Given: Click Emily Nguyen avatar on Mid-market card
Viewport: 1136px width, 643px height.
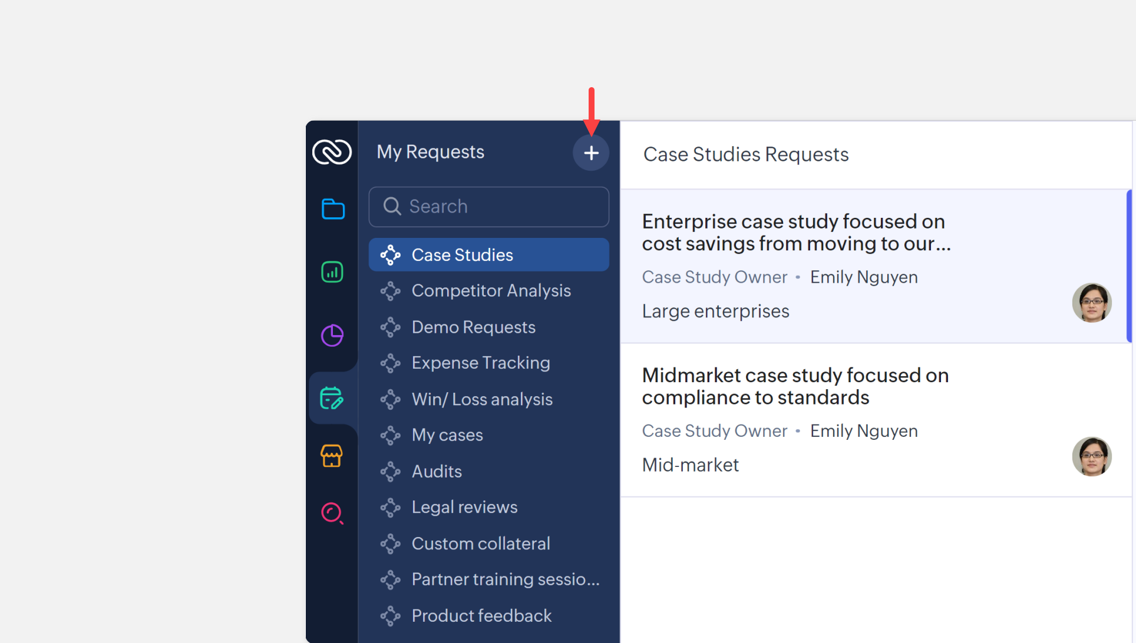Looking at the screenshot, I should coord(1091,456).
